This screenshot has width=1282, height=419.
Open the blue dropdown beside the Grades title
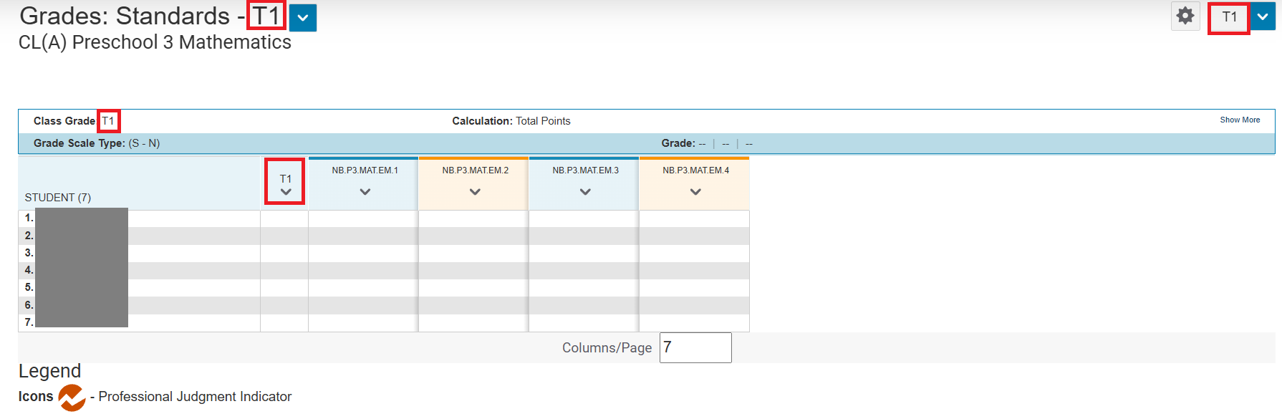(x=303, y=18)
